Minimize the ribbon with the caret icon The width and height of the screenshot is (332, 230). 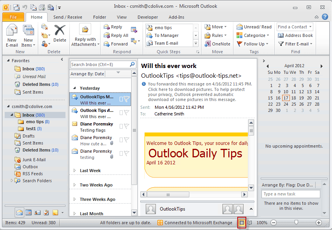(316, 17)
